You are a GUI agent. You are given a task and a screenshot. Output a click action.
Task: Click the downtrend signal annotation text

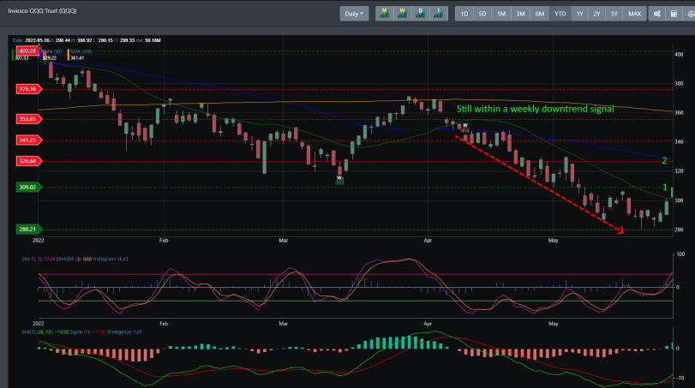point(535,109)
